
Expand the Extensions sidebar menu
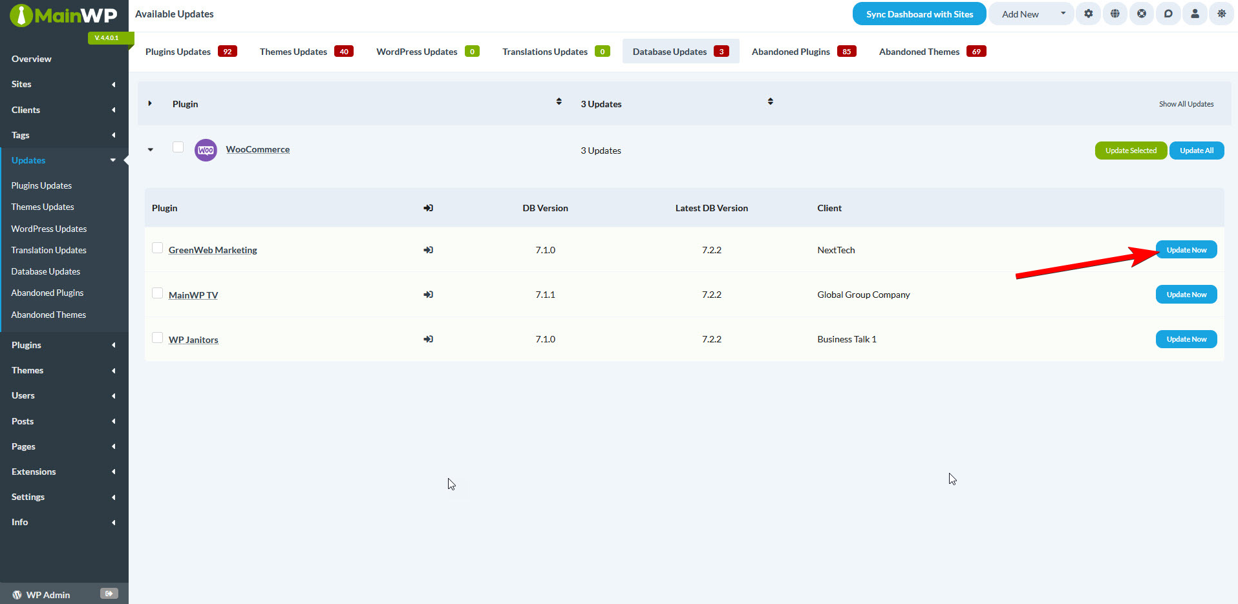tap(114, 472)
